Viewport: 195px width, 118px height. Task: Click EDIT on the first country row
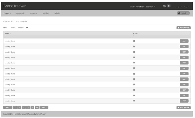click(184, 41)
